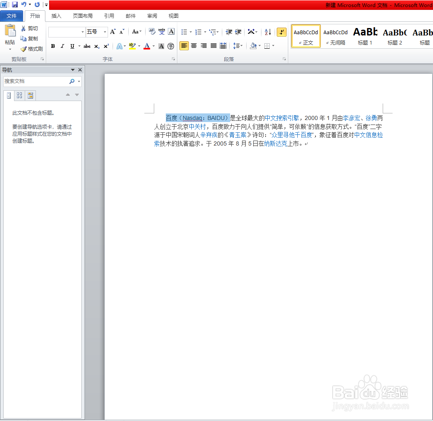
Task: Switch to the 邮件 tab
Action: point(131,16)
